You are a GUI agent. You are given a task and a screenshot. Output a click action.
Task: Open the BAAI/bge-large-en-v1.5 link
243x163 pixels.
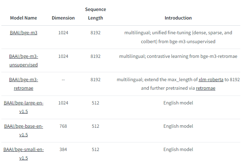[x=24, y=107]
